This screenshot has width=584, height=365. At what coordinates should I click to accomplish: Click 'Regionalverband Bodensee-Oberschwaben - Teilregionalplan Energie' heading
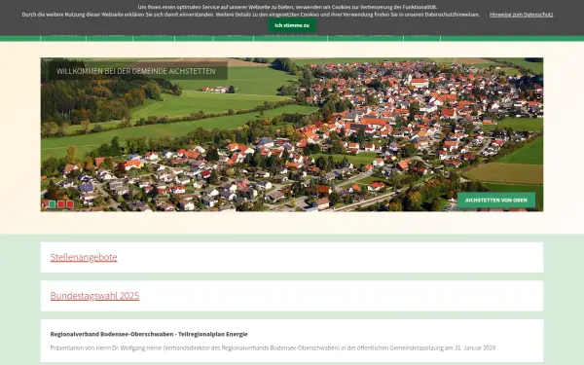click(x=149, y=334)
